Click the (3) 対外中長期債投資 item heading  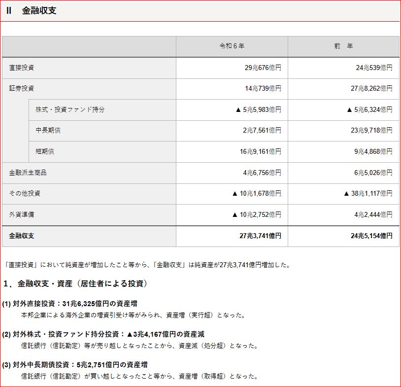point(75,365)
